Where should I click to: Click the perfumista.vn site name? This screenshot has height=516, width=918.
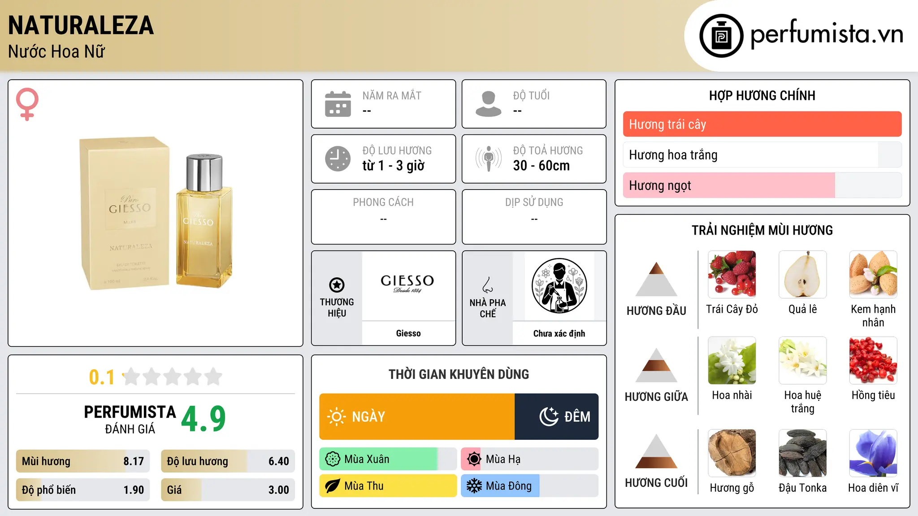pyautogui.click(x=827, y=34)
